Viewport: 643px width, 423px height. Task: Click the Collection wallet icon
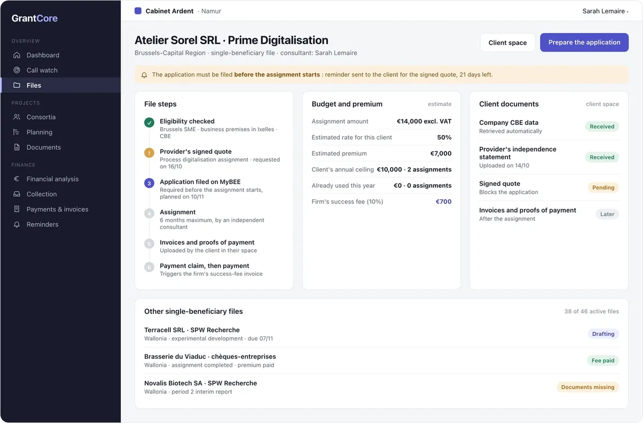(17, 194)
